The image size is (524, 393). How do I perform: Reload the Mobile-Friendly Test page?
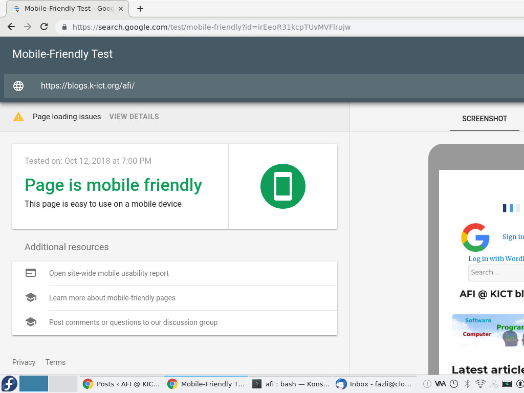tap(44, 27)
